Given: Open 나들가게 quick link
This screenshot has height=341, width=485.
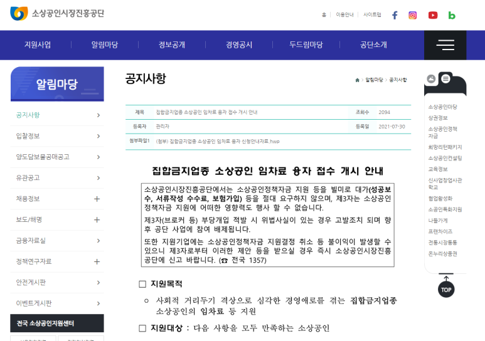Looking at the screenshot, I should click(438, 221).
